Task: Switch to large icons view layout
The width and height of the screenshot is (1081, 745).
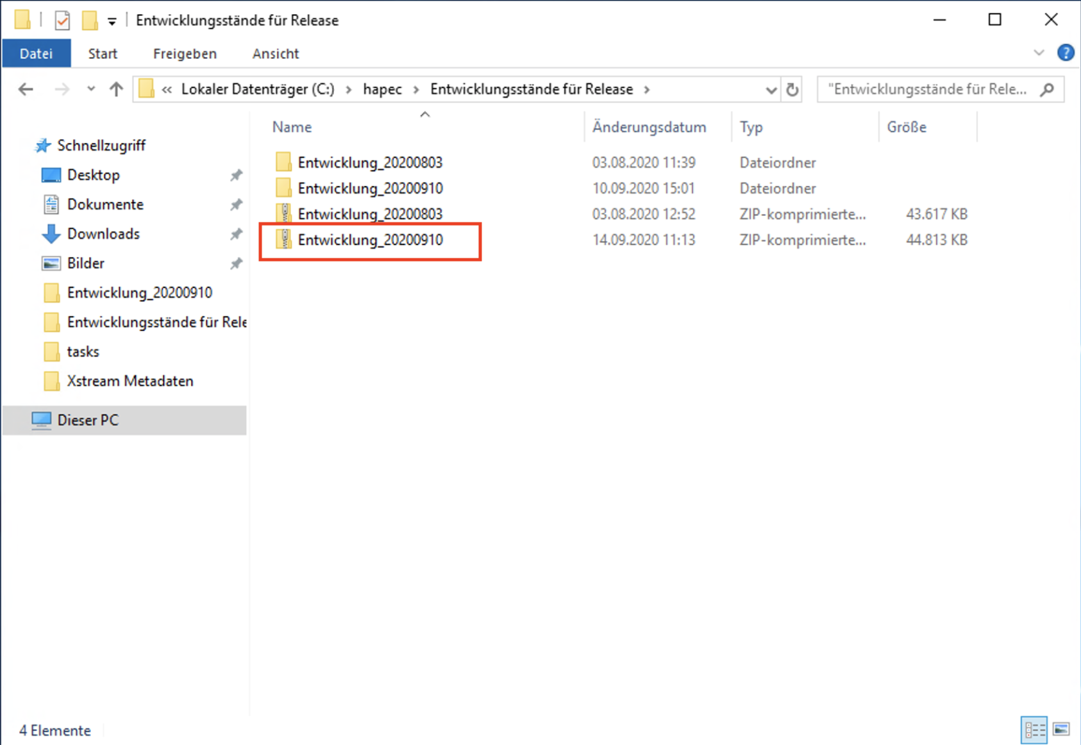Action: click(x=1061, y=729)
